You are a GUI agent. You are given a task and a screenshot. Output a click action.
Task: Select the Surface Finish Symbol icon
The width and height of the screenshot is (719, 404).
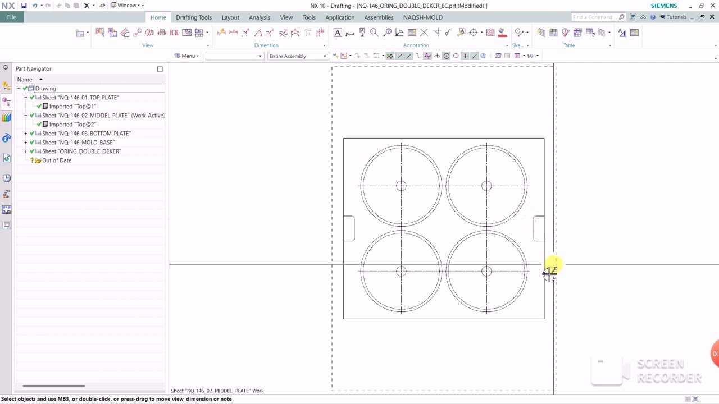pos(448,33)
